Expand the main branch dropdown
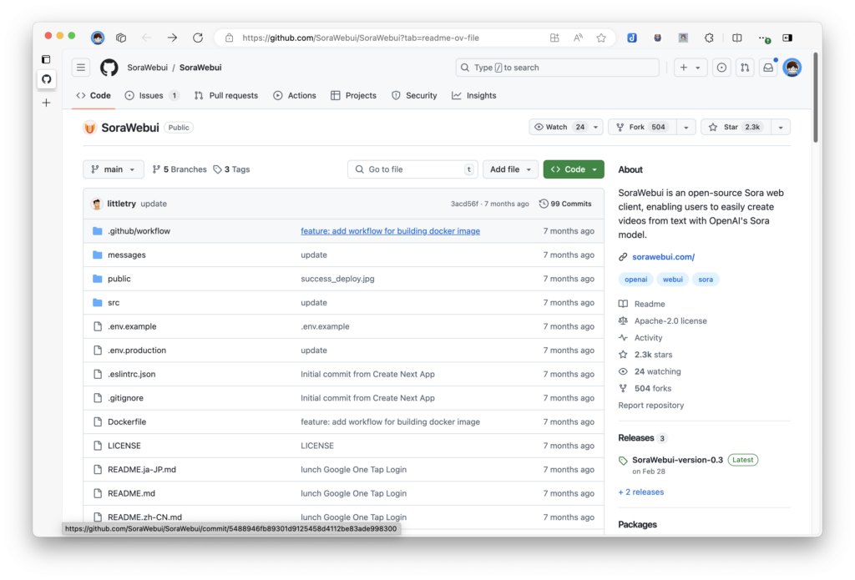The height and width of the screenshot is (580, 855). [x=114, y=169]
